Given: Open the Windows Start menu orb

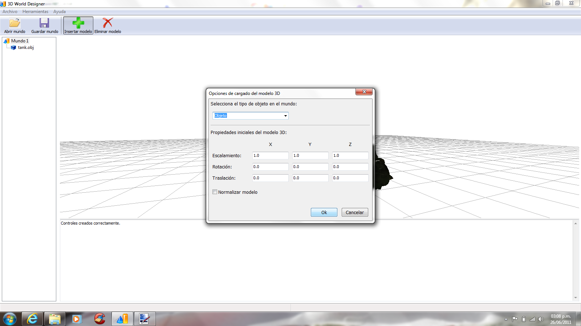Looking at the screenshot, I should point(10,319).
